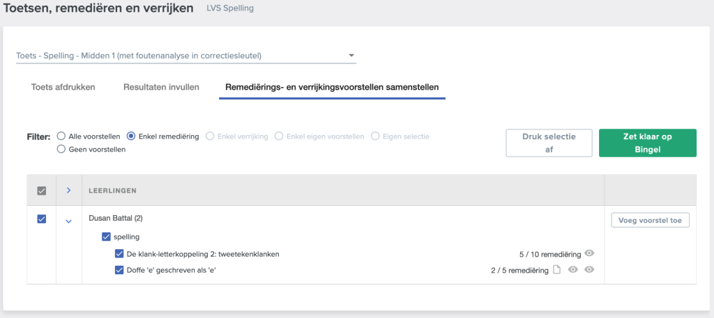Switch to 'Toets afdrukken' tab

(x=63, y=87)
